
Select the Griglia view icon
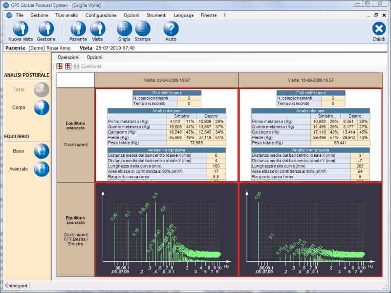pyautogui.click(x=124, y=29)
